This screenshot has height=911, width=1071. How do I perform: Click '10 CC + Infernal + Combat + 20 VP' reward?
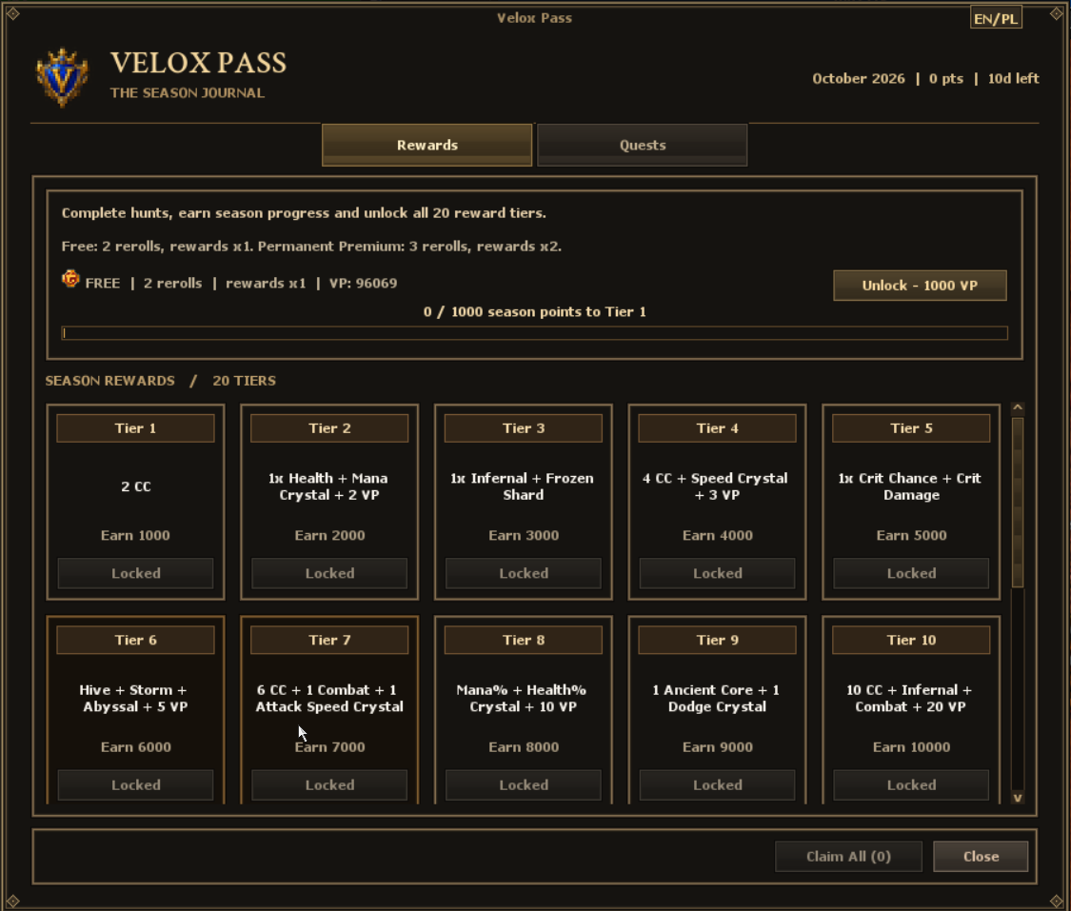pyautogui.click(x=910, y=698)
